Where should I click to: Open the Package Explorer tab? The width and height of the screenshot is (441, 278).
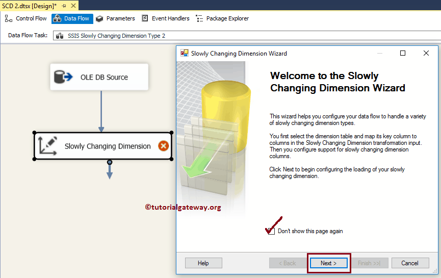(x=222, y=18)
